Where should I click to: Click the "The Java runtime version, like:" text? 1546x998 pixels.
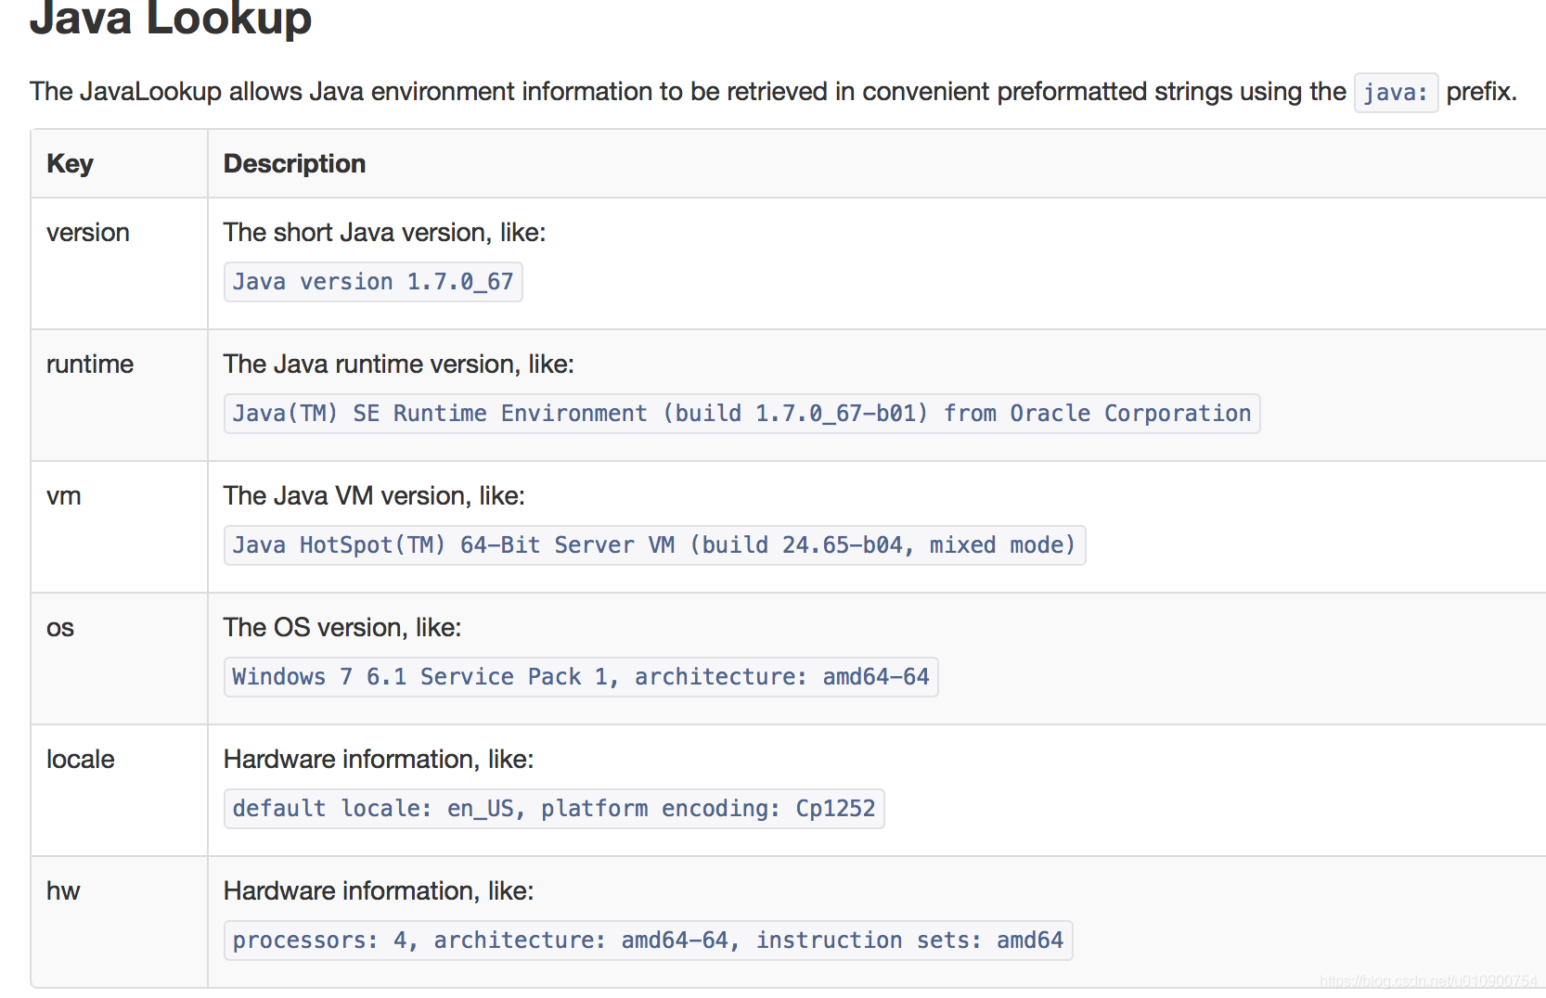pyautogui.click(x=399, y=364)
